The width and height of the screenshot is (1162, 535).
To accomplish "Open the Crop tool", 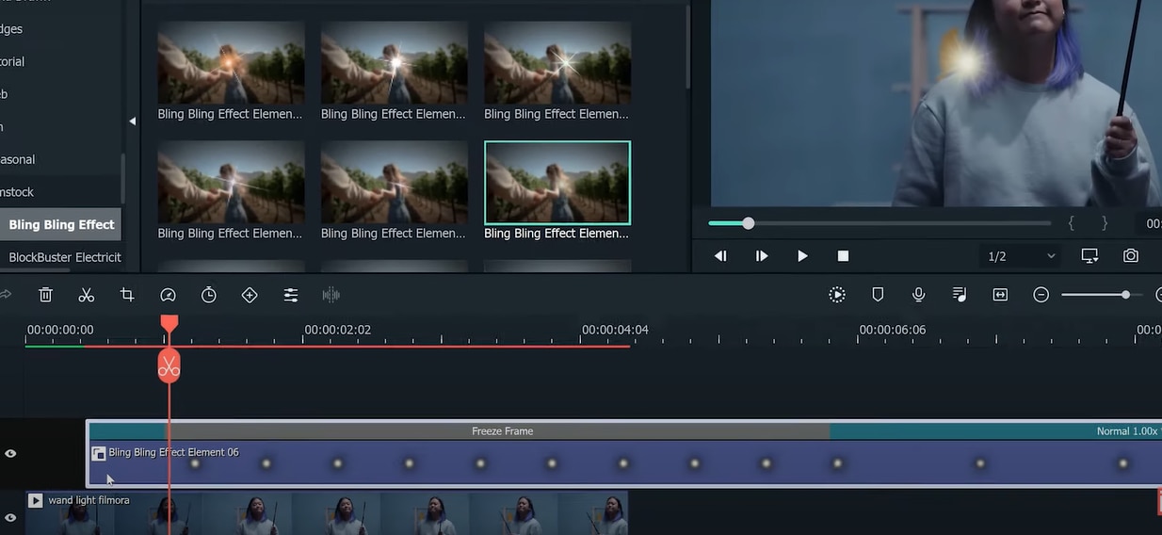I will point(127,295).
